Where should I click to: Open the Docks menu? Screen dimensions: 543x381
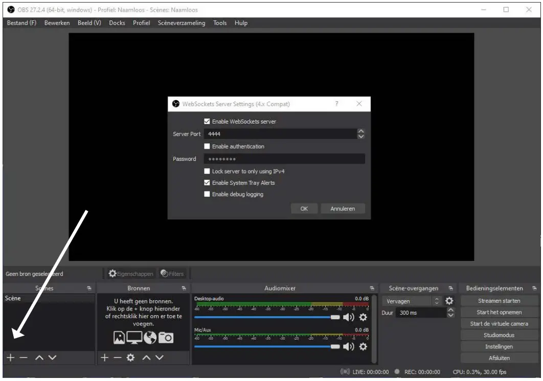click(117, 23)
